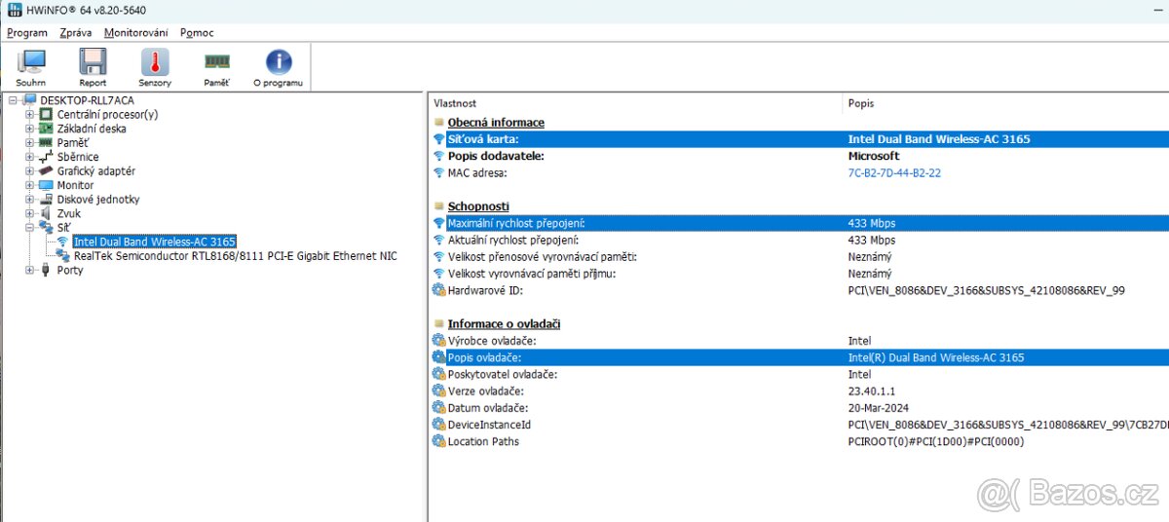The height and width of the screenshot is (522, 1169).
Task: Expand the Základní deska node
Action: (x=29, y=129)
